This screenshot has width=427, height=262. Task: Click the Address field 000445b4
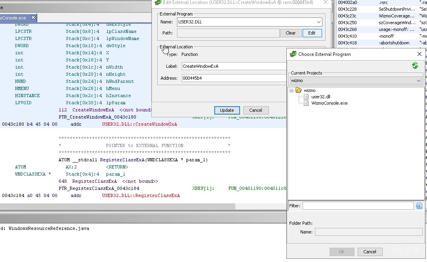(234, 78)
